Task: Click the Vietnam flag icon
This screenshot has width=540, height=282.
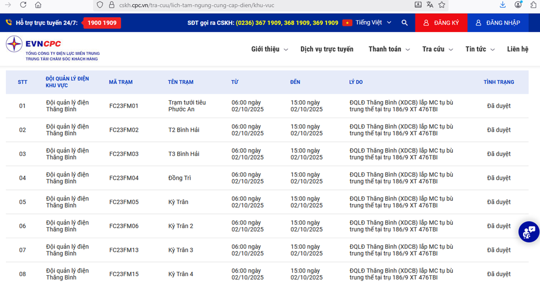Action: coord(347,23)
